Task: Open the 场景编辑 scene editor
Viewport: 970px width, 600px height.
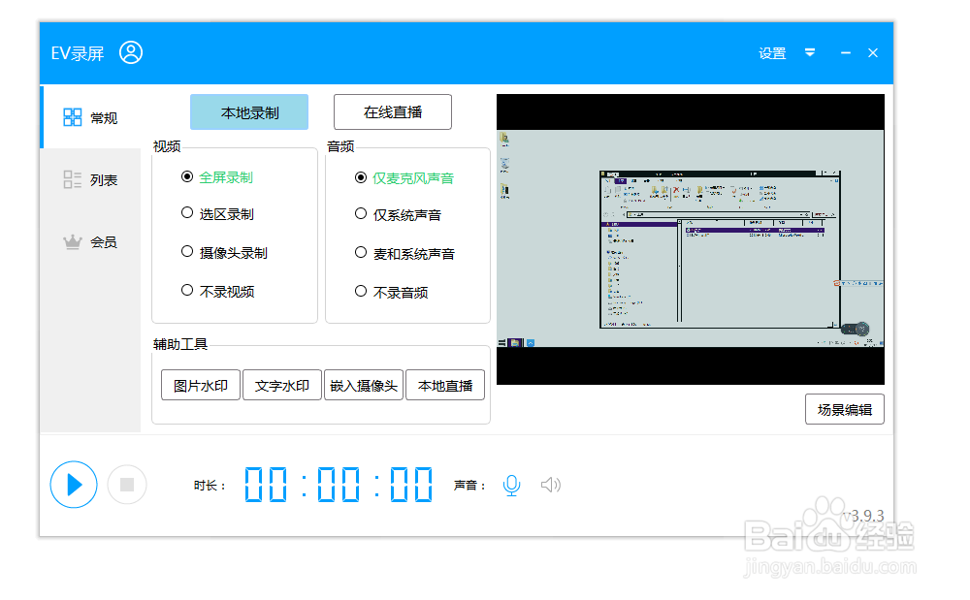Action: [845, 410]
